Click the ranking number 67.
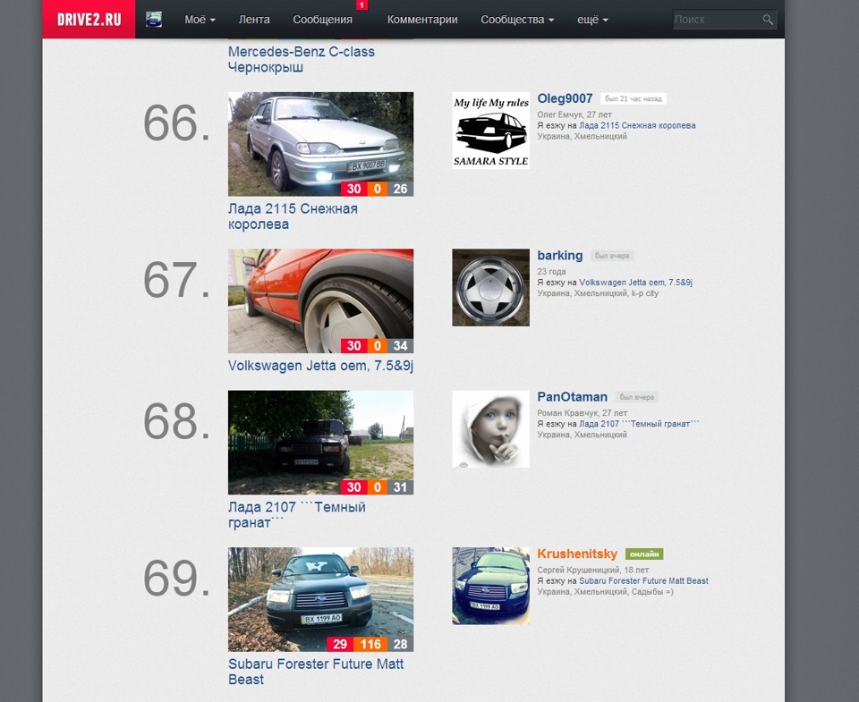 click(x=176, y=280)
